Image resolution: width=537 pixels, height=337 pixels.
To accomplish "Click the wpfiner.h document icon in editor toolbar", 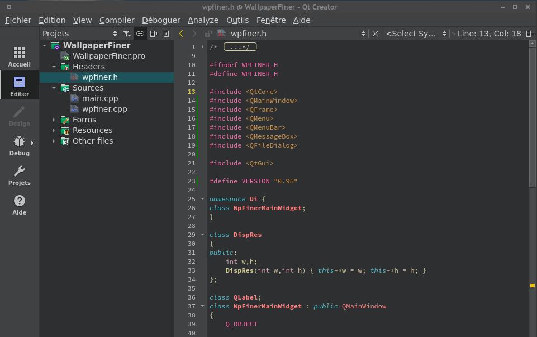I will click(x=221, y=33).
